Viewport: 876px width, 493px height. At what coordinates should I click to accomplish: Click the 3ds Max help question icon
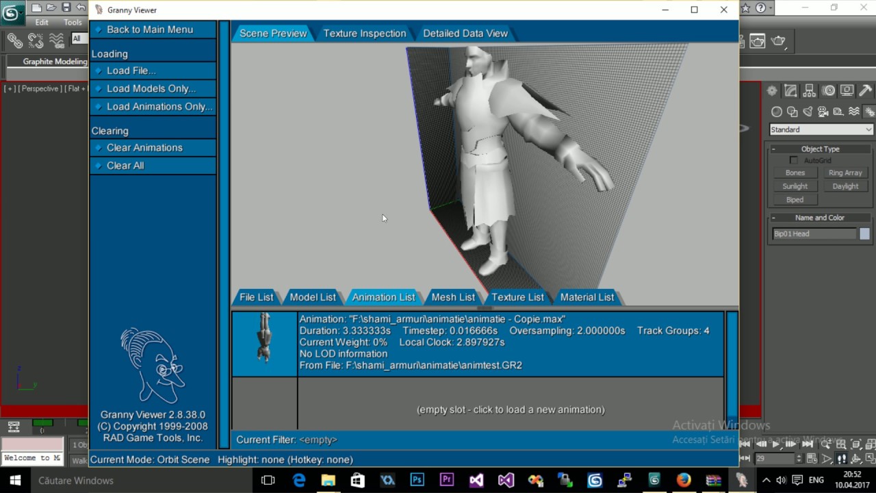[x=761, y=8]
